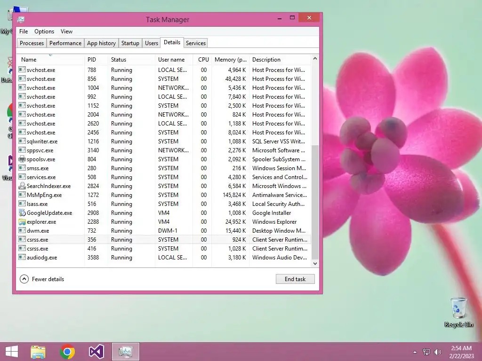Collapse view with Fewer details
Image resolution: width=482 pixels, height=361 pixels.
pos(42,279)
